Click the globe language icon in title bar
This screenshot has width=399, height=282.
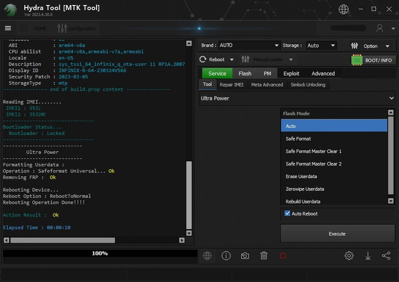click(x=344, y=9)
